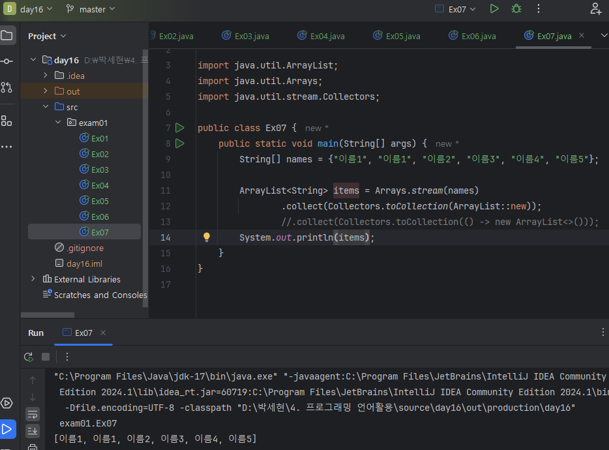Click the lightbulb quick-fix icon on line 14

(207, 237)
